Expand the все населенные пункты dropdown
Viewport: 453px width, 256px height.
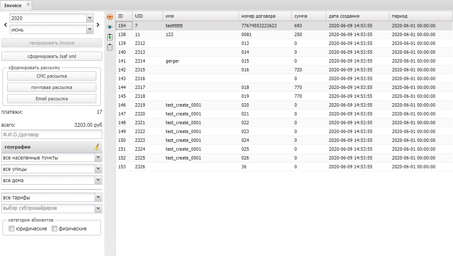point(98,157)
